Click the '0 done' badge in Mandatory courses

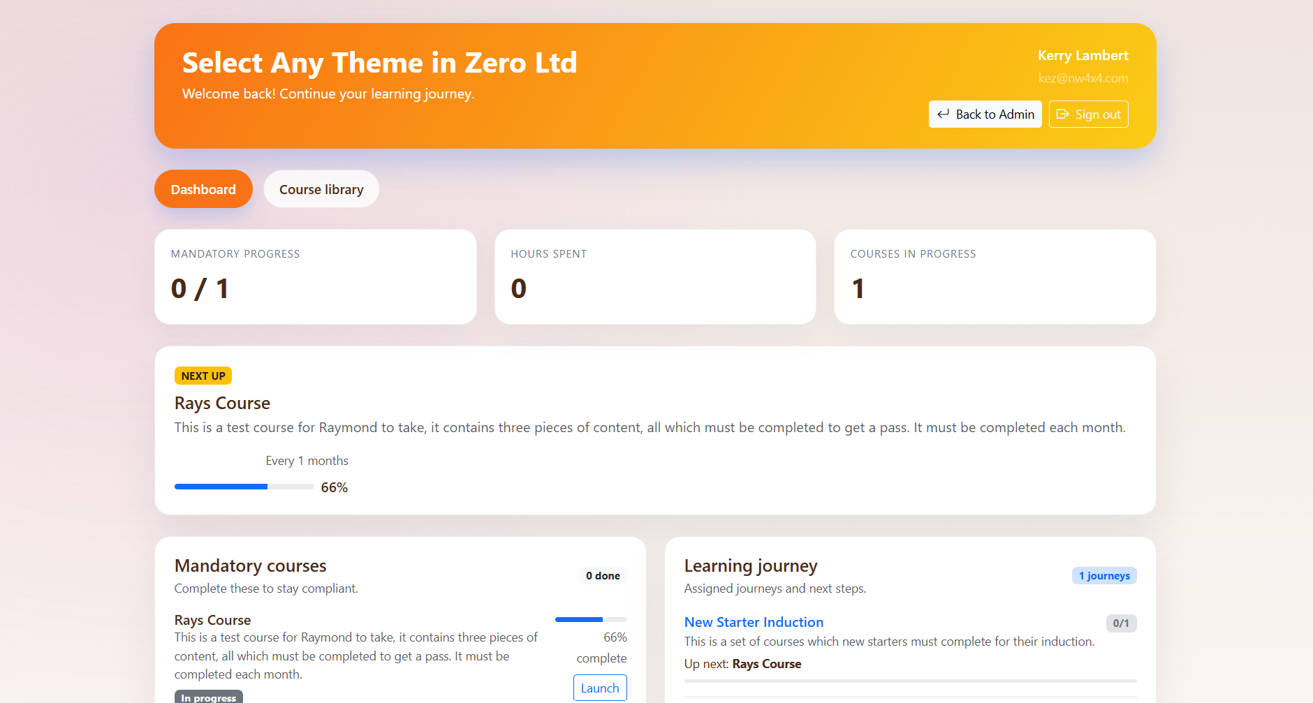(603, 576)
